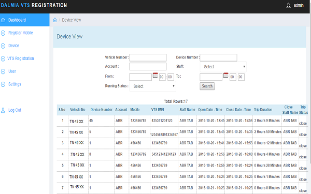
Task: Click the home icon in breadcrumb
Action: point(55,20)
